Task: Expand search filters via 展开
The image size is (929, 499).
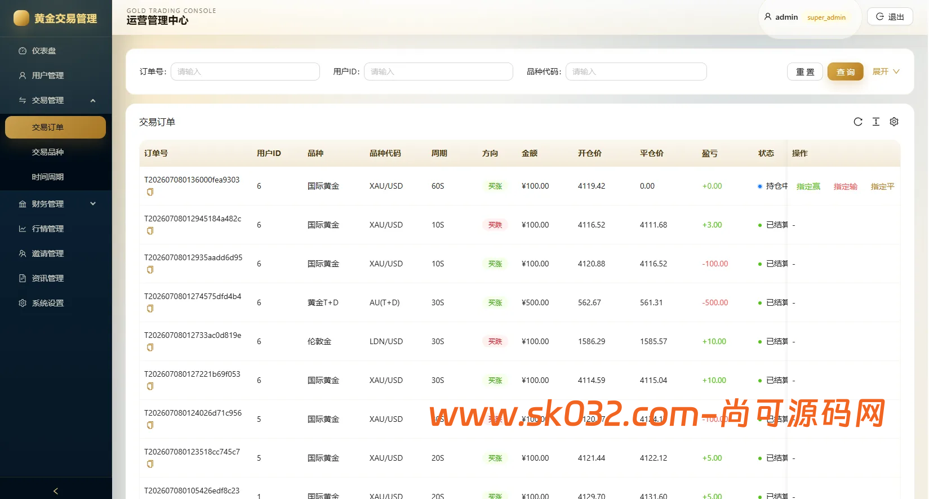Action: (886, 72)
